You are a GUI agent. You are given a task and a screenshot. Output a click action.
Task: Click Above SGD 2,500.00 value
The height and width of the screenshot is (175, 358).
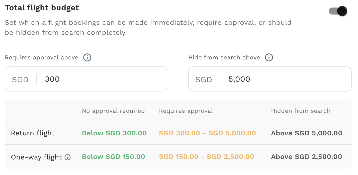point(307,157)
